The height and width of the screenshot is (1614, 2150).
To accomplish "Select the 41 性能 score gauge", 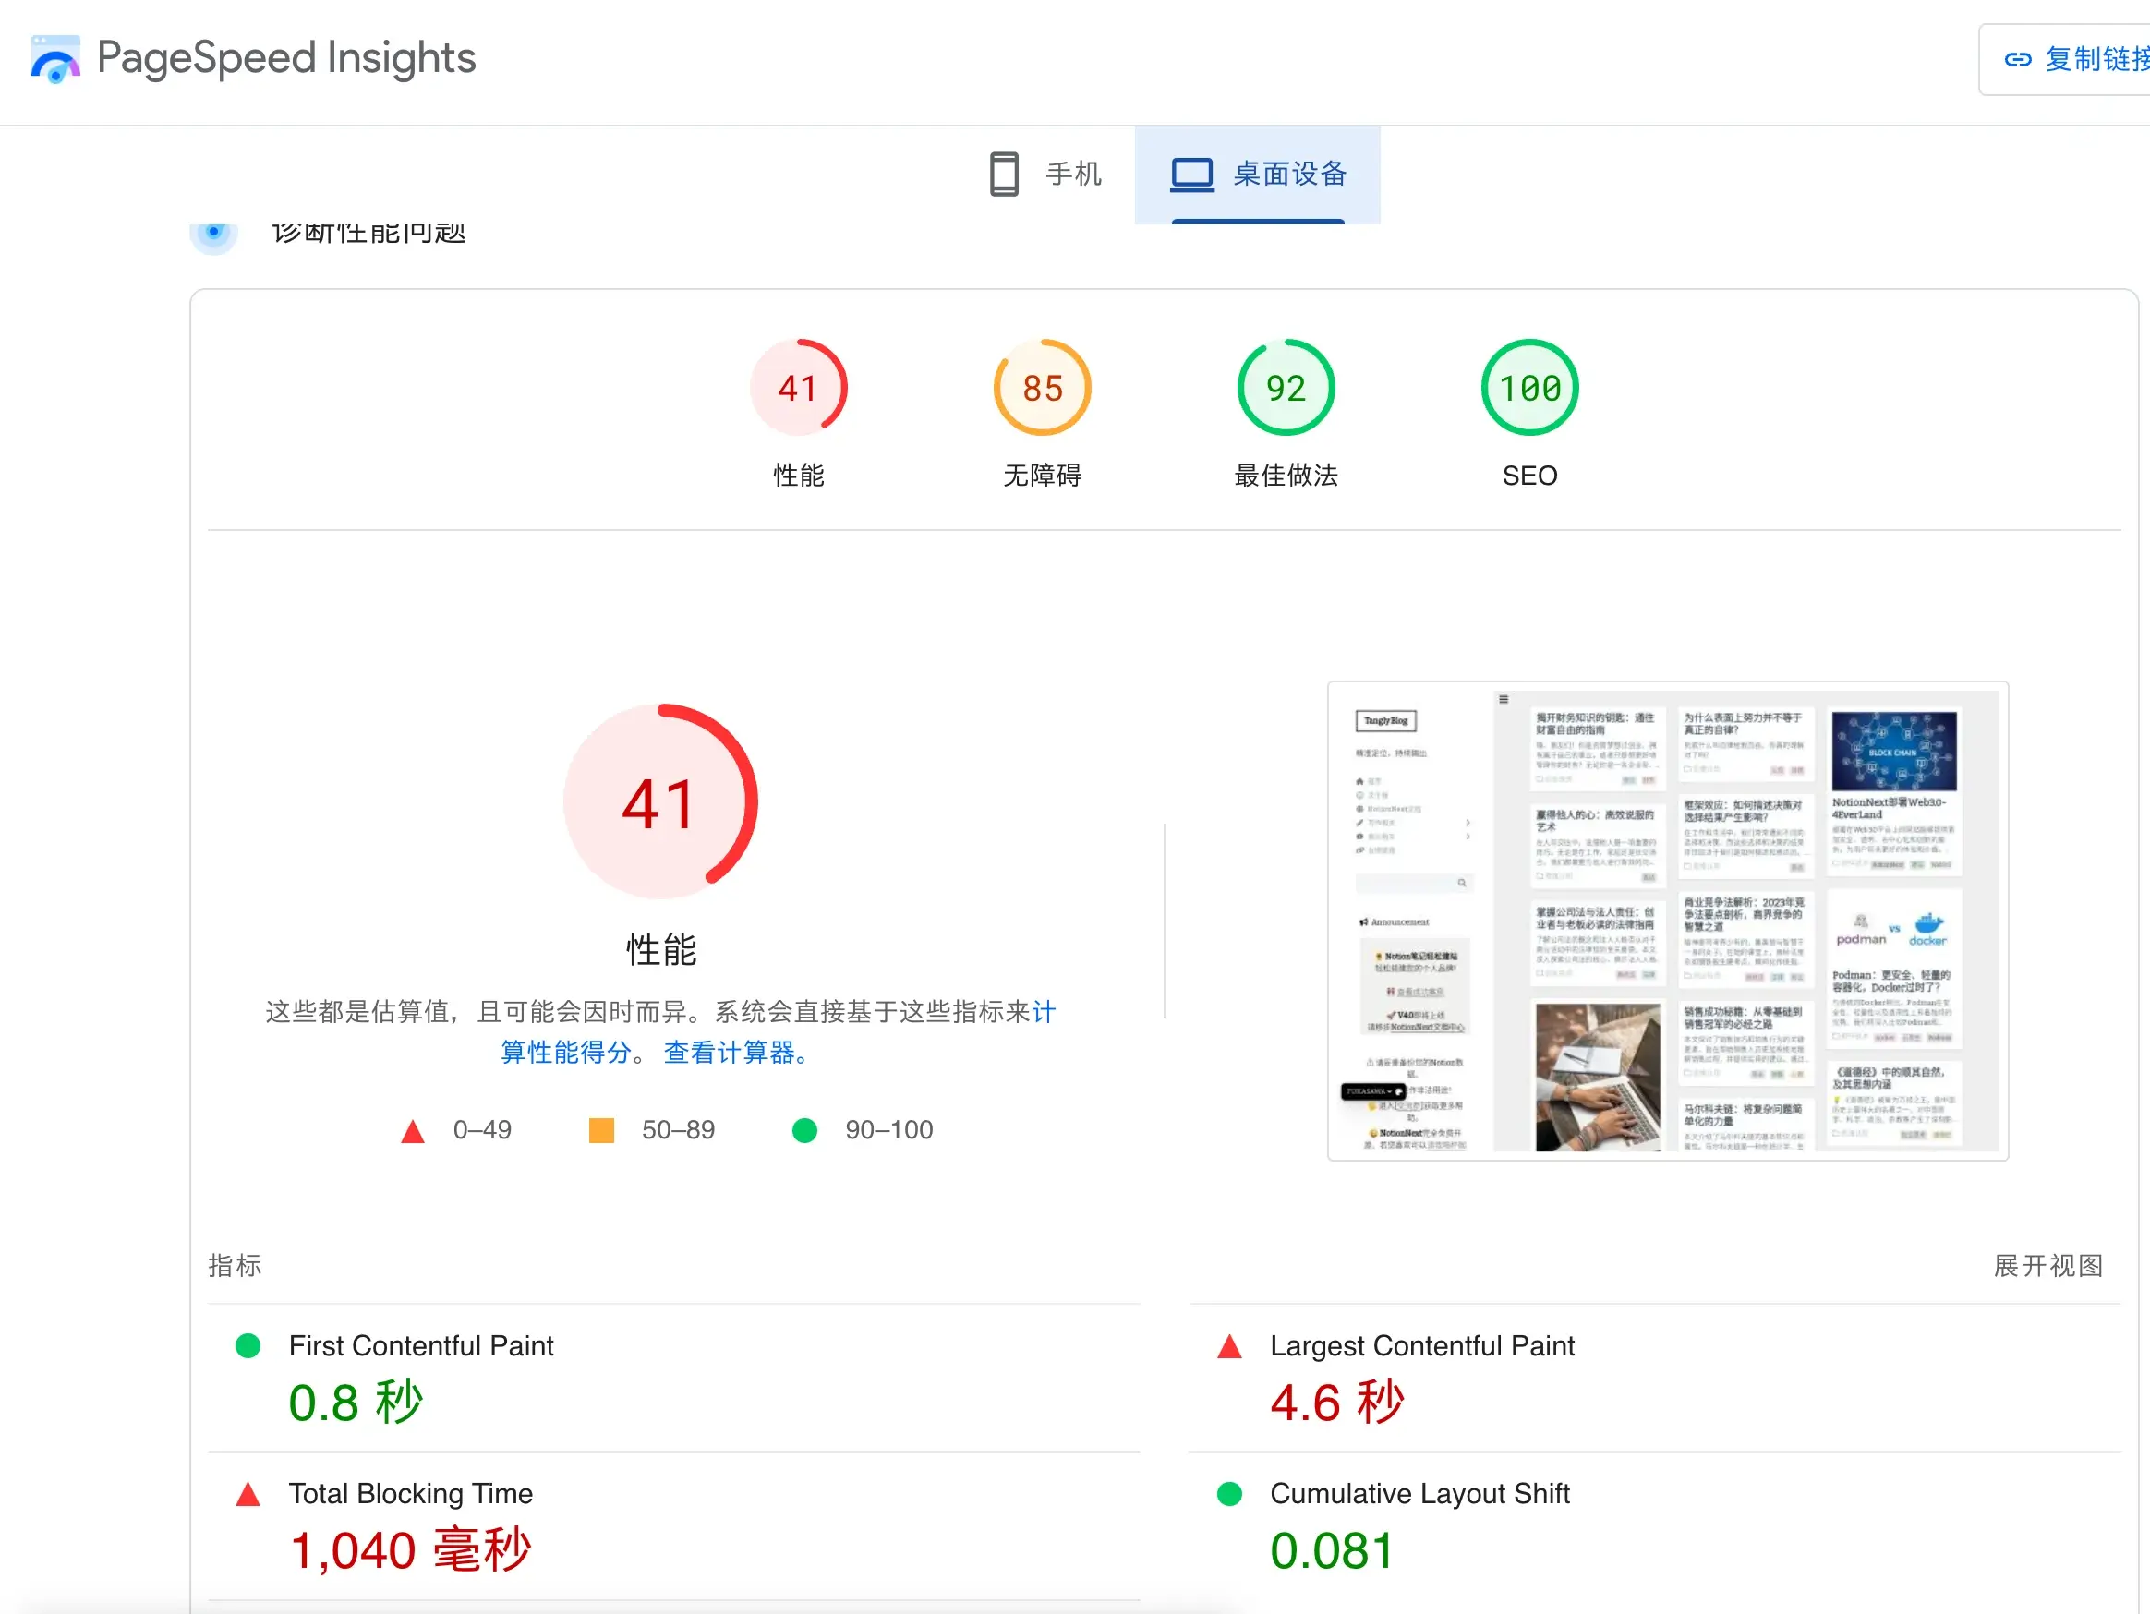I will 798,388.
